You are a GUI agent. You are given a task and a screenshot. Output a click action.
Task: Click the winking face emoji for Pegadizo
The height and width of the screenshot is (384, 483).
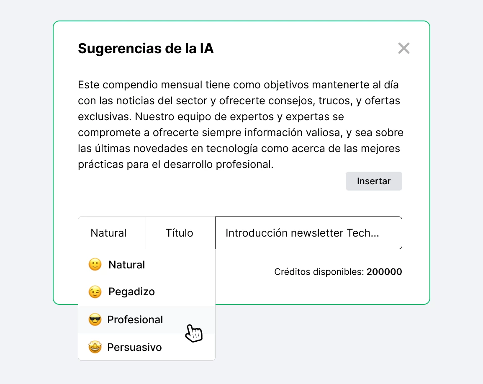[x=95, y=292]
